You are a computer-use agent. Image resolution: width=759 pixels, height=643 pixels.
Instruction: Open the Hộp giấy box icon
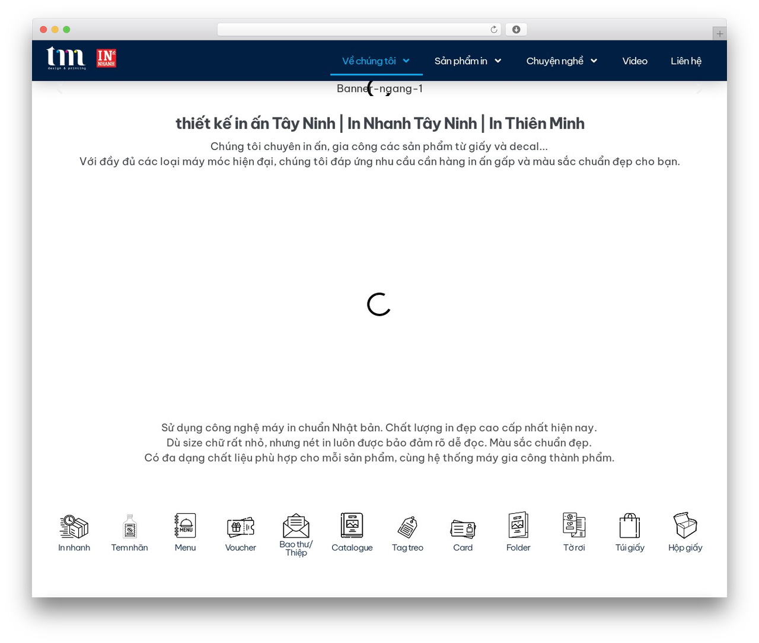tap(685, 526)
